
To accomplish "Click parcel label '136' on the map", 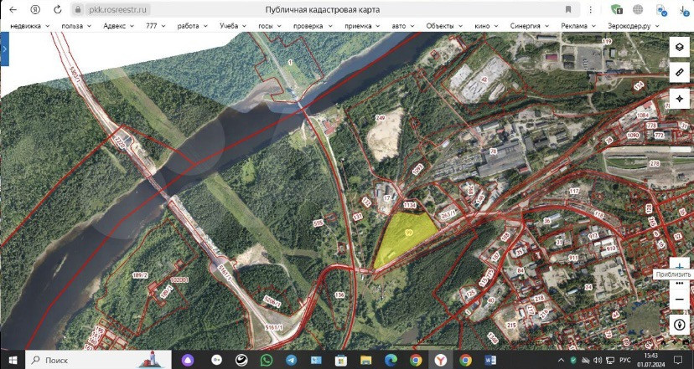I will click(339, 295).
